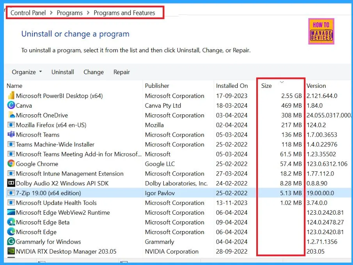
Task: Select Teams Machine-Wide Installer entry name
Action: (55, 144)
